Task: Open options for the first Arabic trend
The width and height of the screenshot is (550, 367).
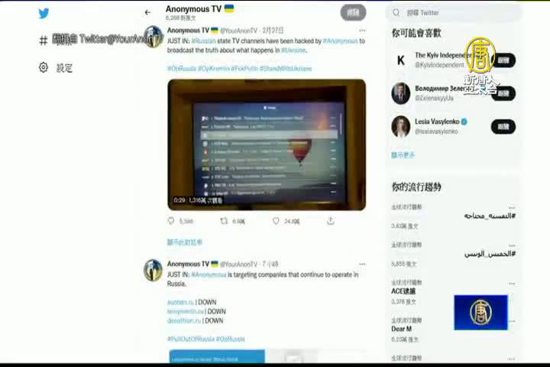Action: 512,207
